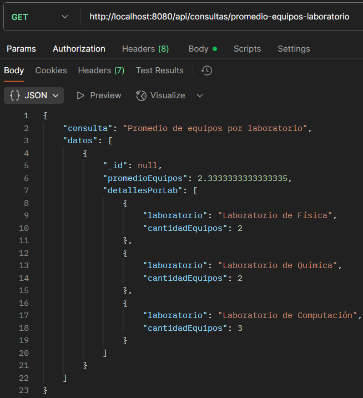Select the "Laboratorio de Computación" value
Image resolution: width=363 pixels, height=398 pixels.
(288, 315)
